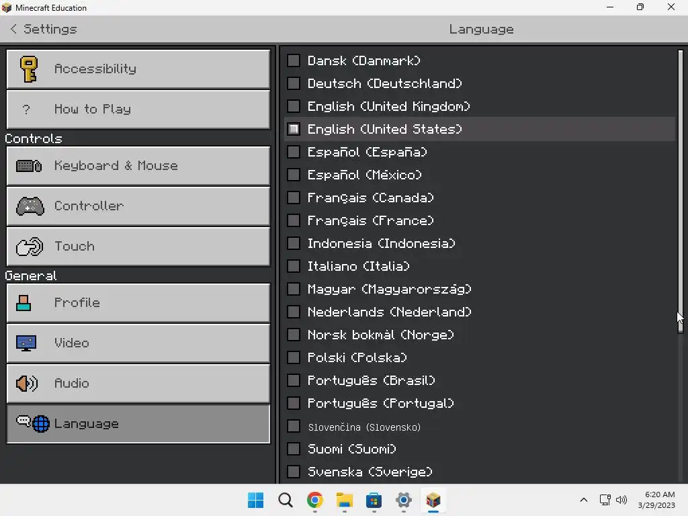Select Français (France) checkbox
688x516 pixels.
[294, 220]
